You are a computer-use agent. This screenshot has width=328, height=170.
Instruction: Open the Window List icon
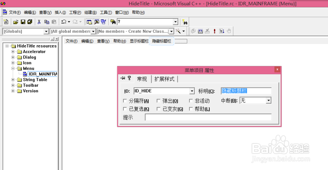(x=103, y=22)
